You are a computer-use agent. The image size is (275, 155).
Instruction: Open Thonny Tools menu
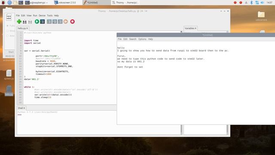(x=50, y=15)
